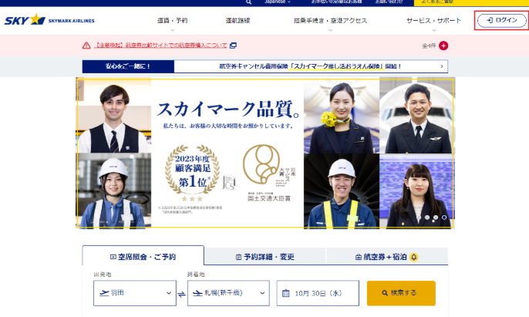Switch to the 航空券+宿泊 tab

tap(387, 257)
